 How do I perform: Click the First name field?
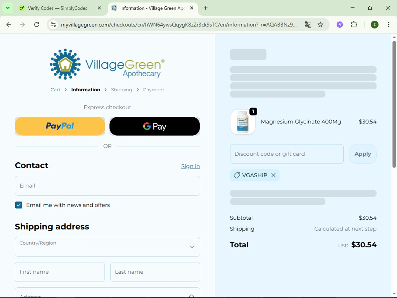click(x=60, y=272)
